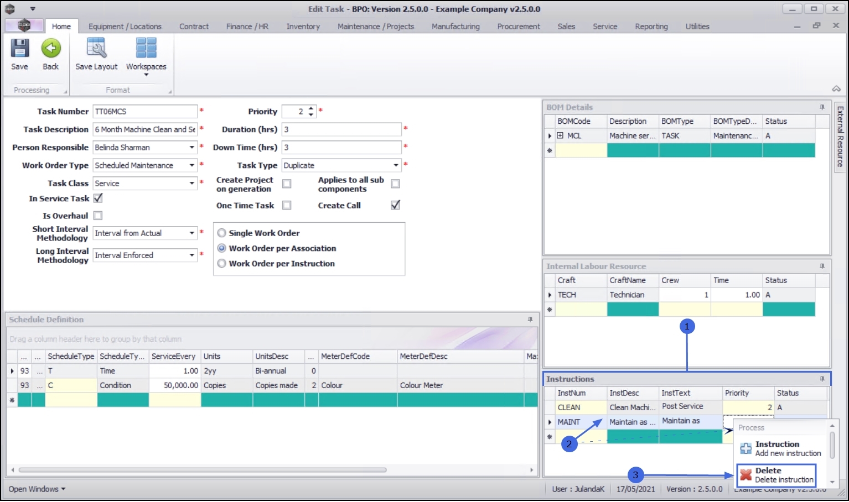Click the Add new instruction plus icon
The image size is (849, 502).
tap(746, 448)
